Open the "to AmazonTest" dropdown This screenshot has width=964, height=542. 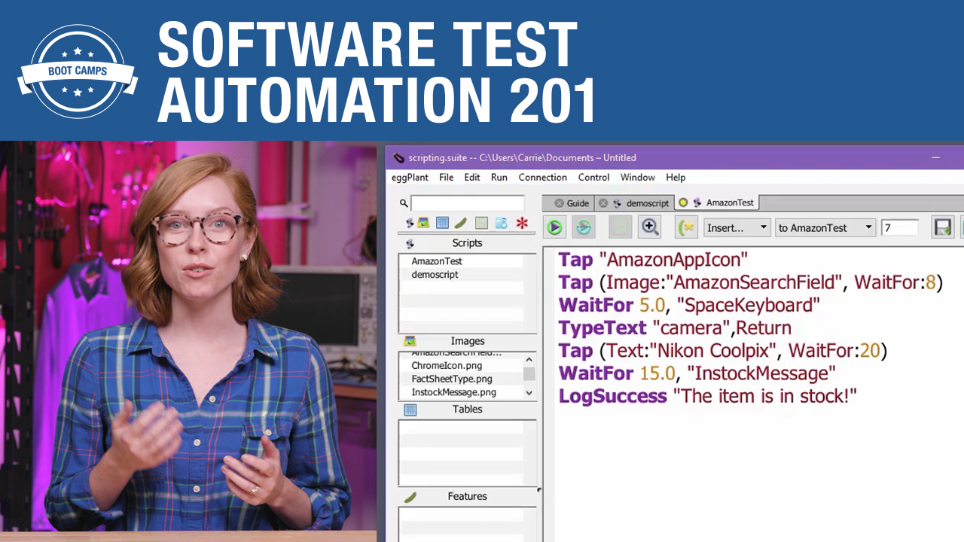[x=825, y=227]
